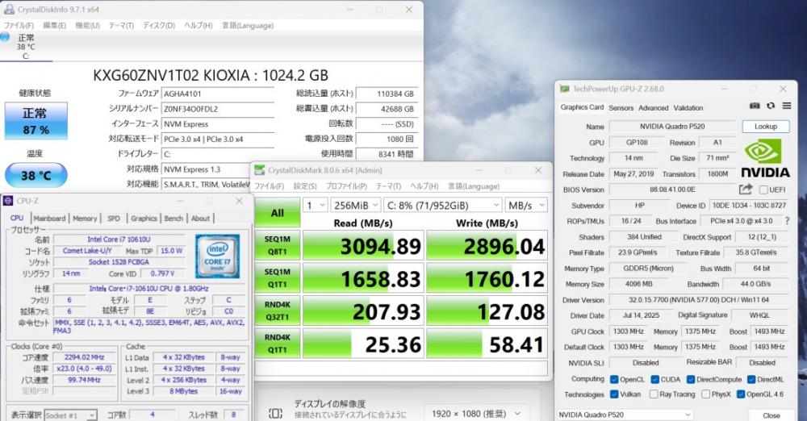The width and height of the screenshot is (807, 421).
Task: Click the firmware field showing AGHA4101
Action: coord(218,94)
